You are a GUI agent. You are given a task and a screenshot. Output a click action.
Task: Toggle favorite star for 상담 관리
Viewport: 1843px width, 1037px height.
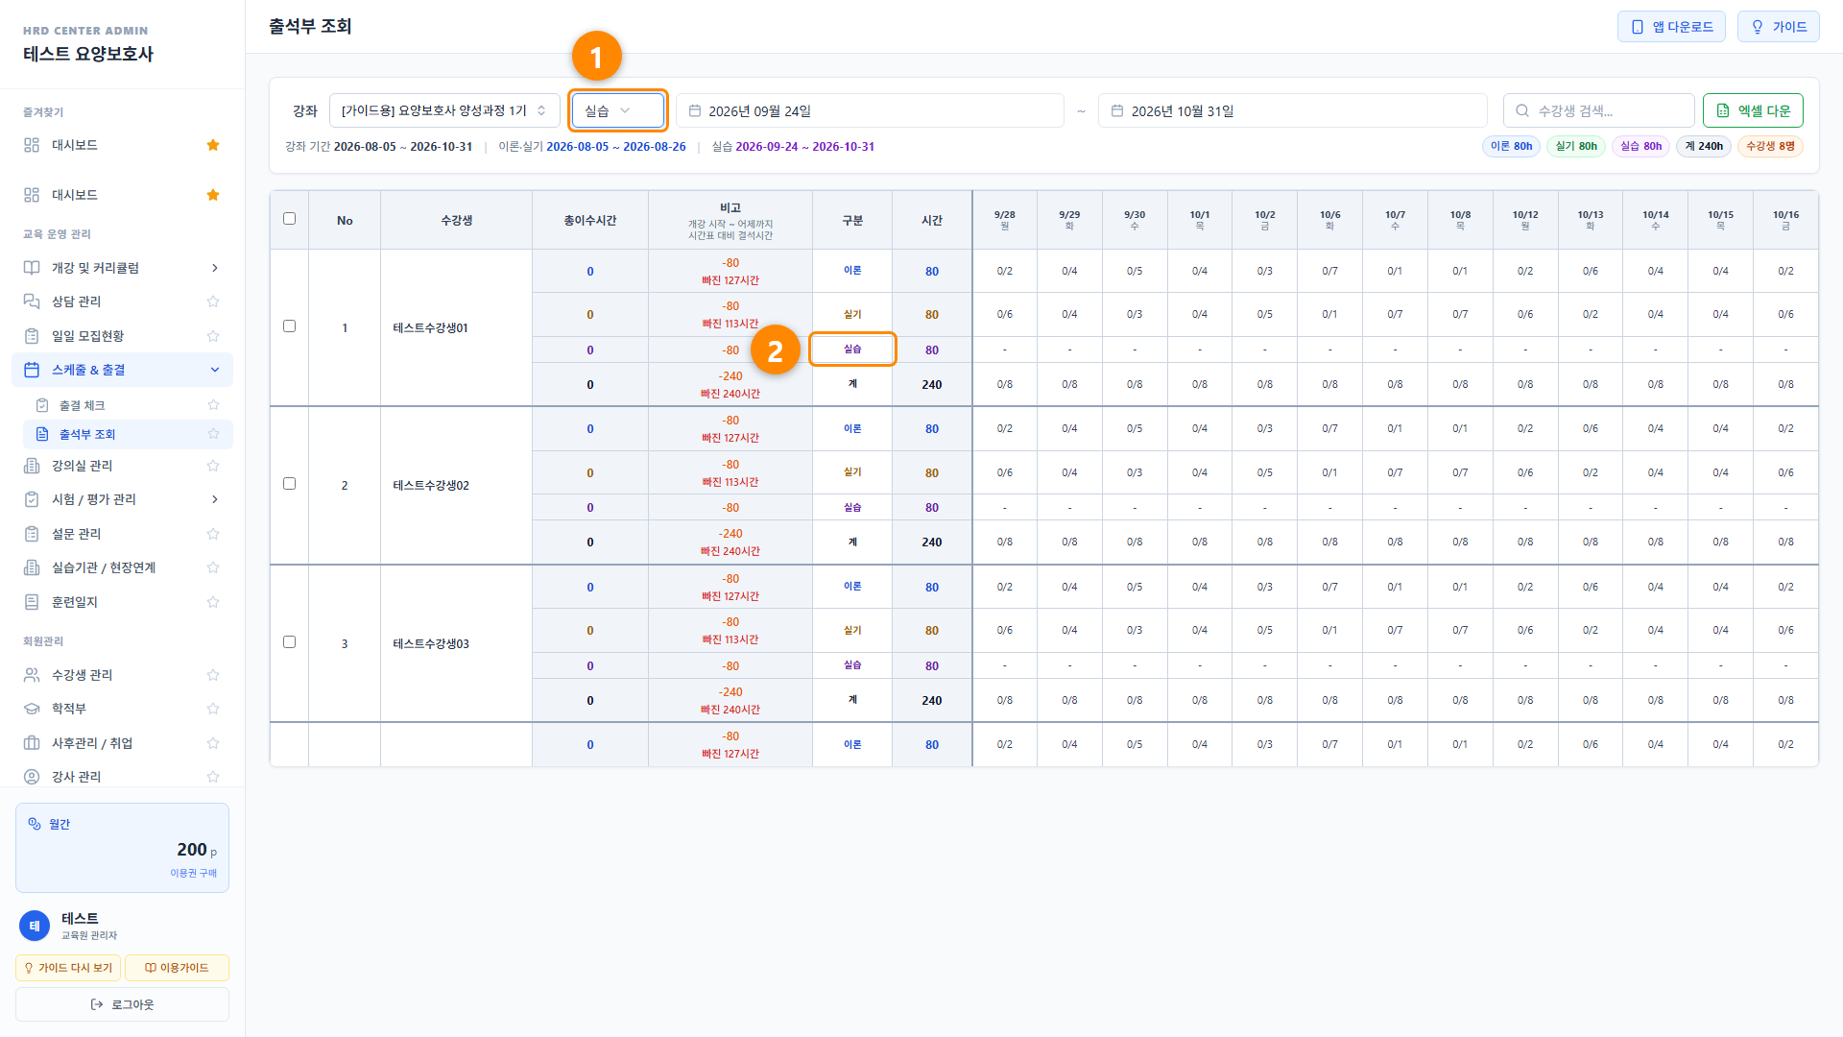[213, 301]
